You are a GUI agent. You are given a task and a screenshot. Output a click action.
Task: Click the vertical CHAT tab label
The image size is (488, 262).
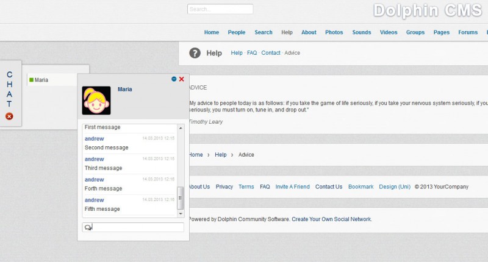[x=10, y=89]
